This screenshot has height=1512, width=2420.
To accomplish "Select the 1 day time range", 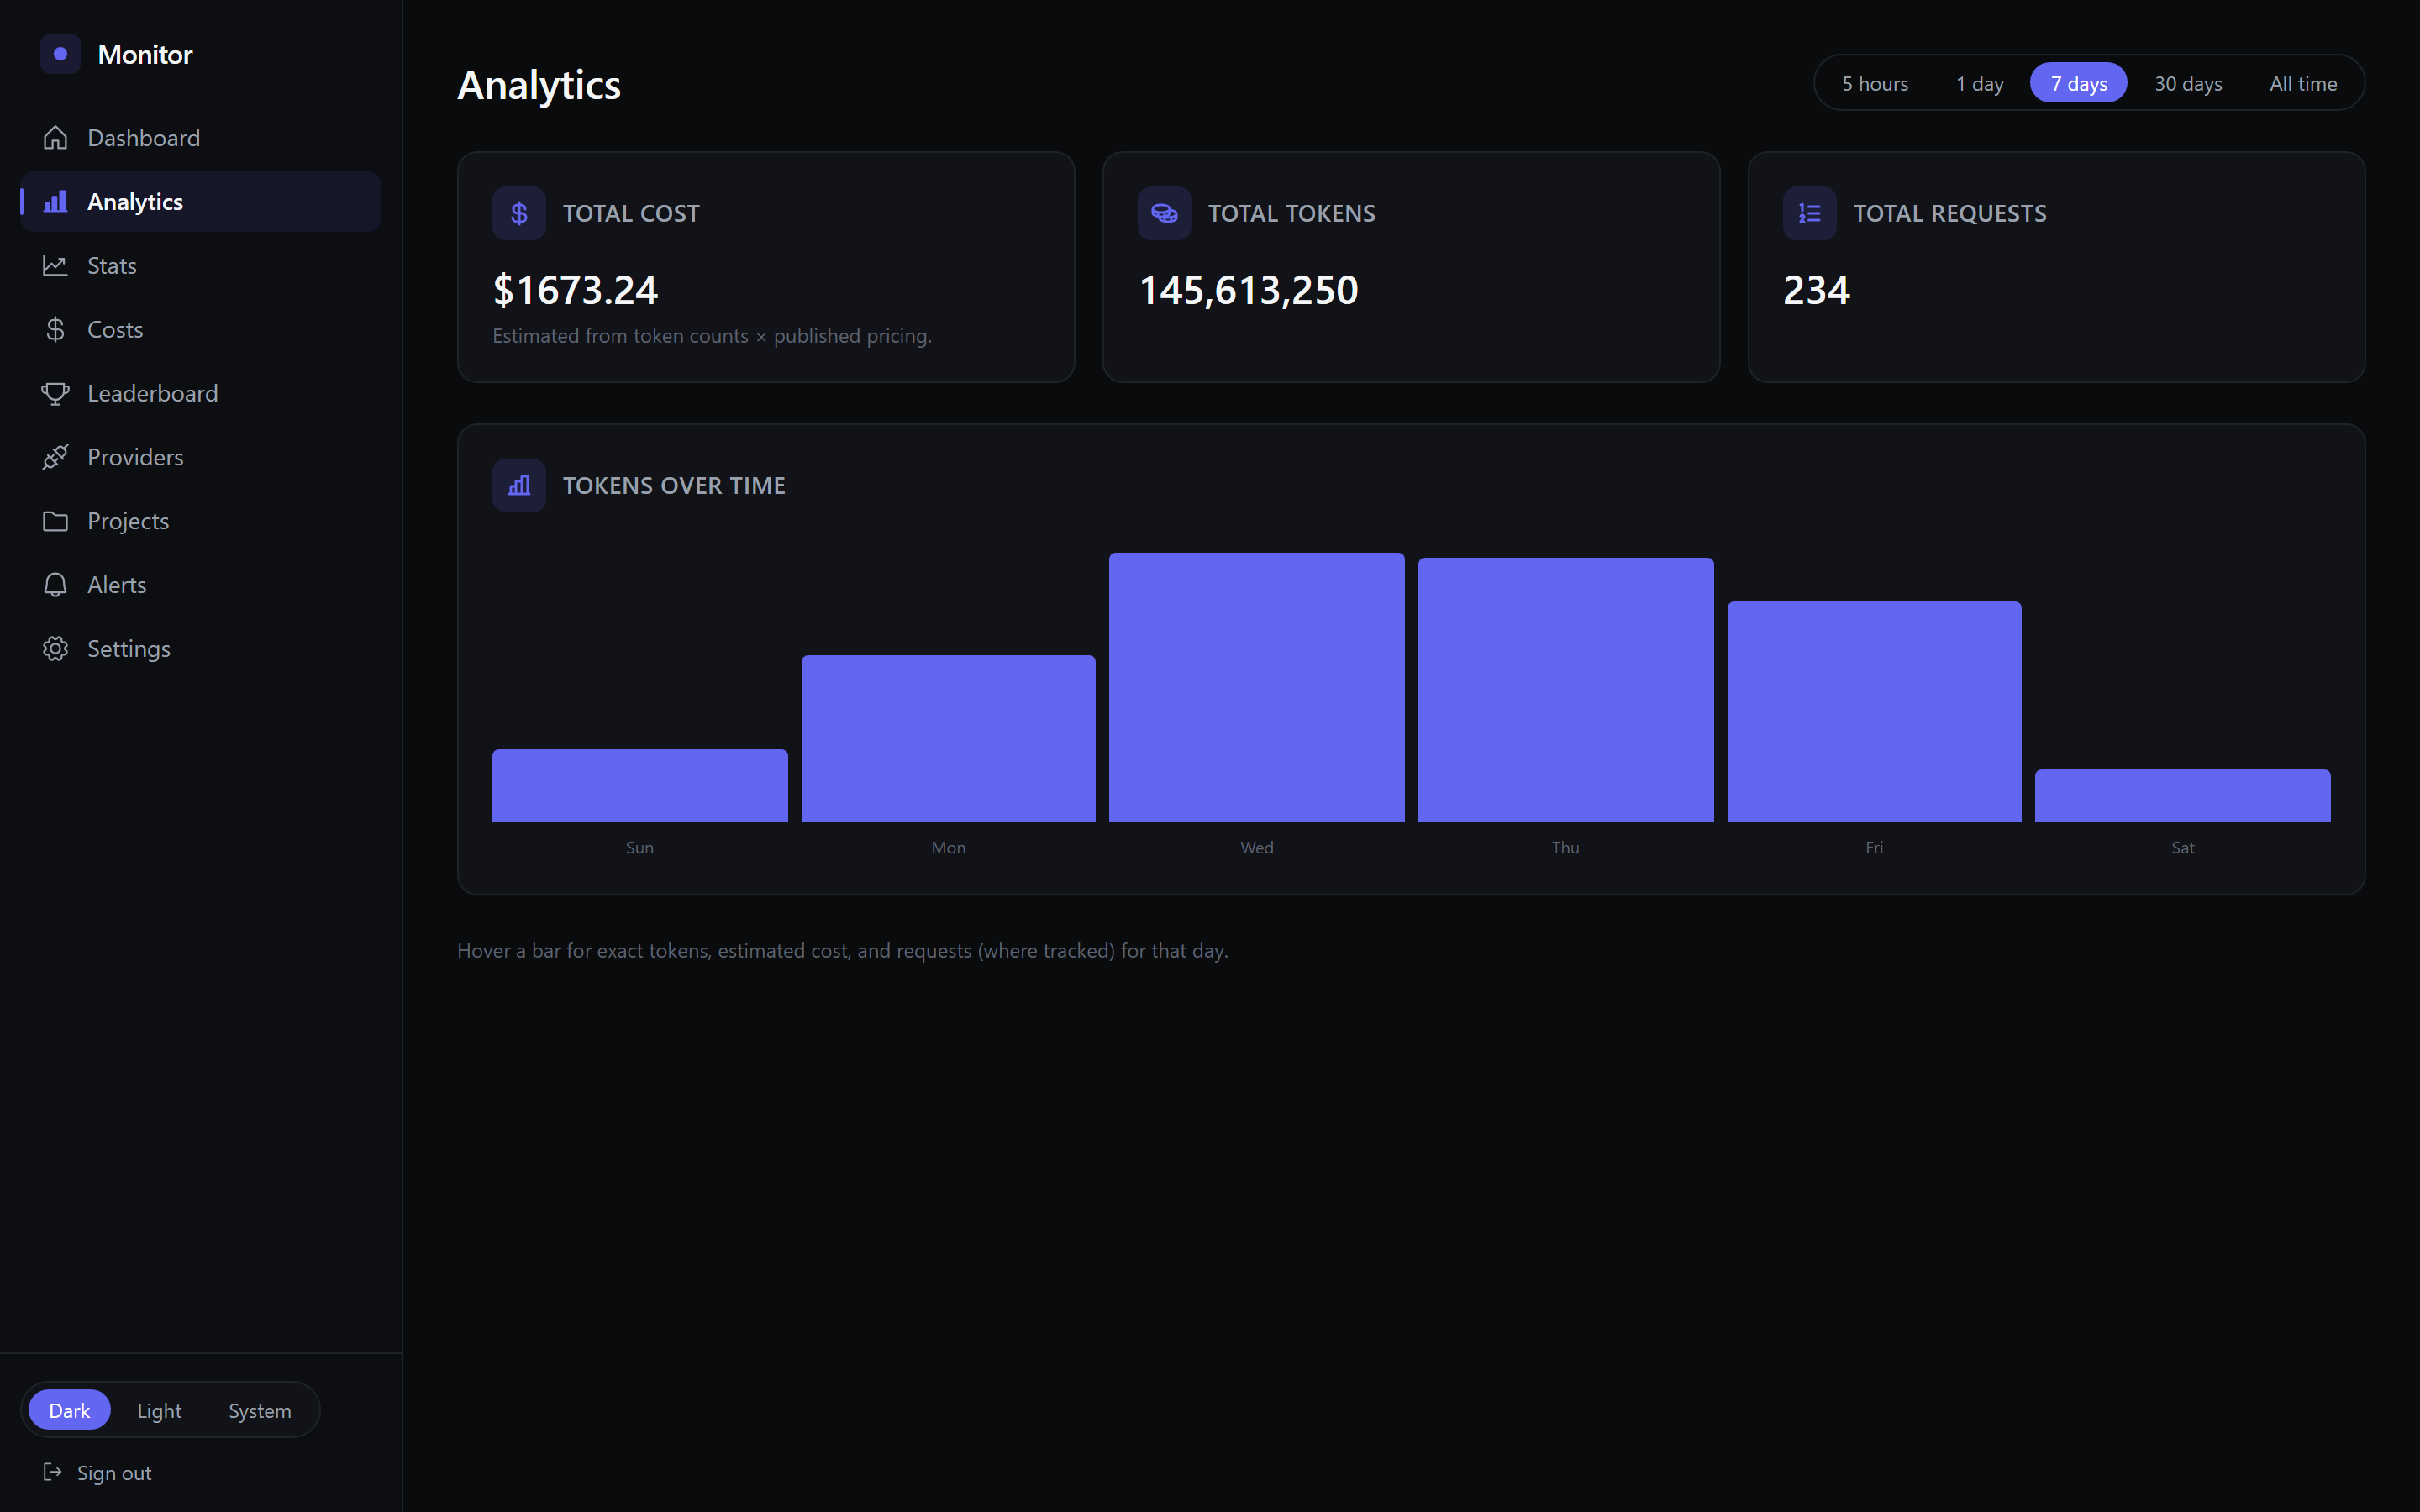I will pyautogui.click(x=1979, y=83).
